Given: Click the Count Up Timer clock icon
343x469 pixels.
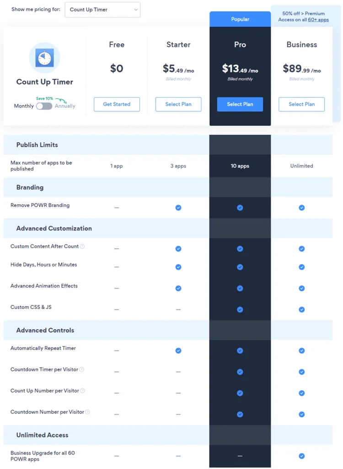Looking at the screenshot, I should point(44,58).
